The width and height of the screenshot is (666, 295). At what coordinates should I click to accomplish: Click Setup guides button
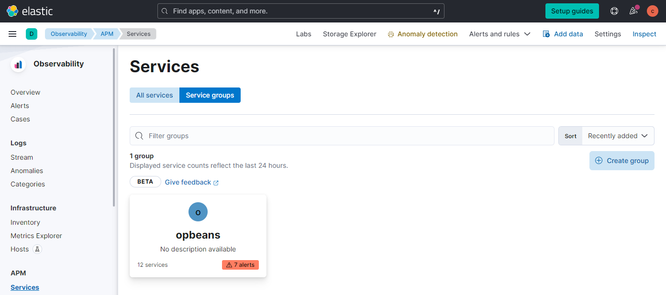coord(572,11)
